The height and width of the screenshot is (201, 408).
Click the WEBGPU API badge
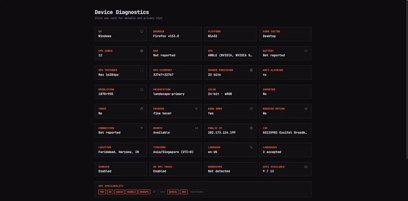click(144, 192)
